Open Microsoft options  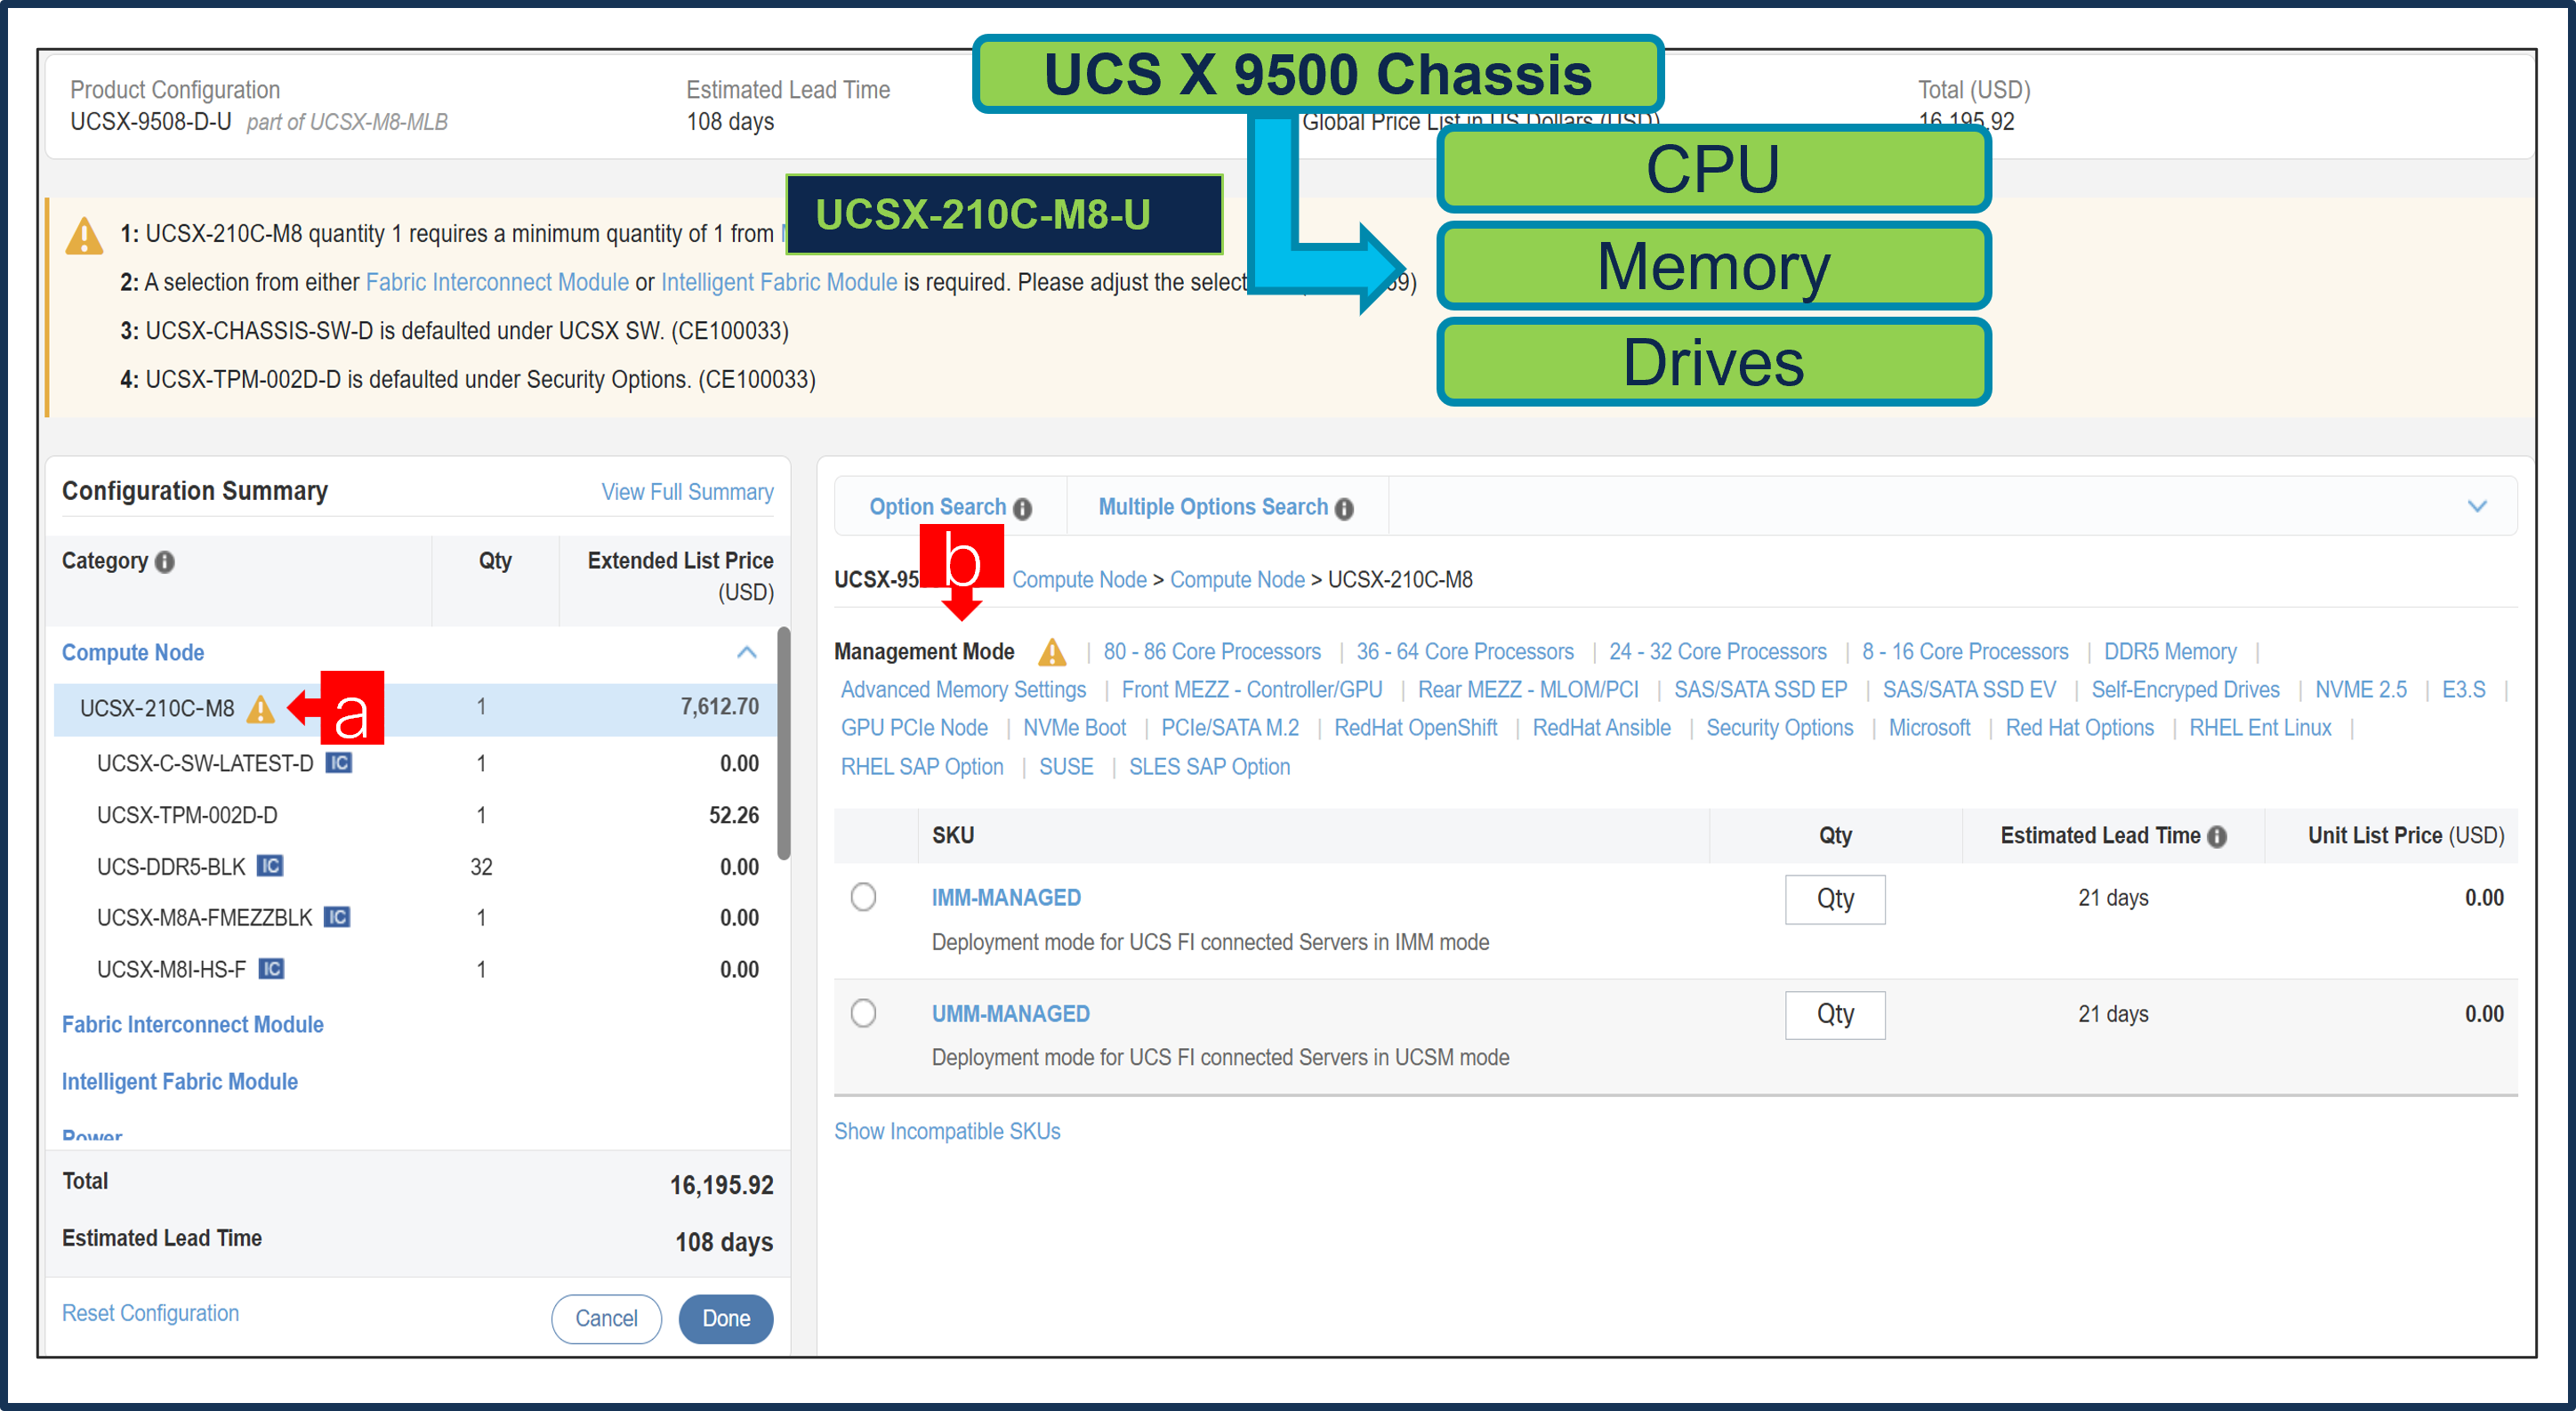click(x=1929, y=728)
